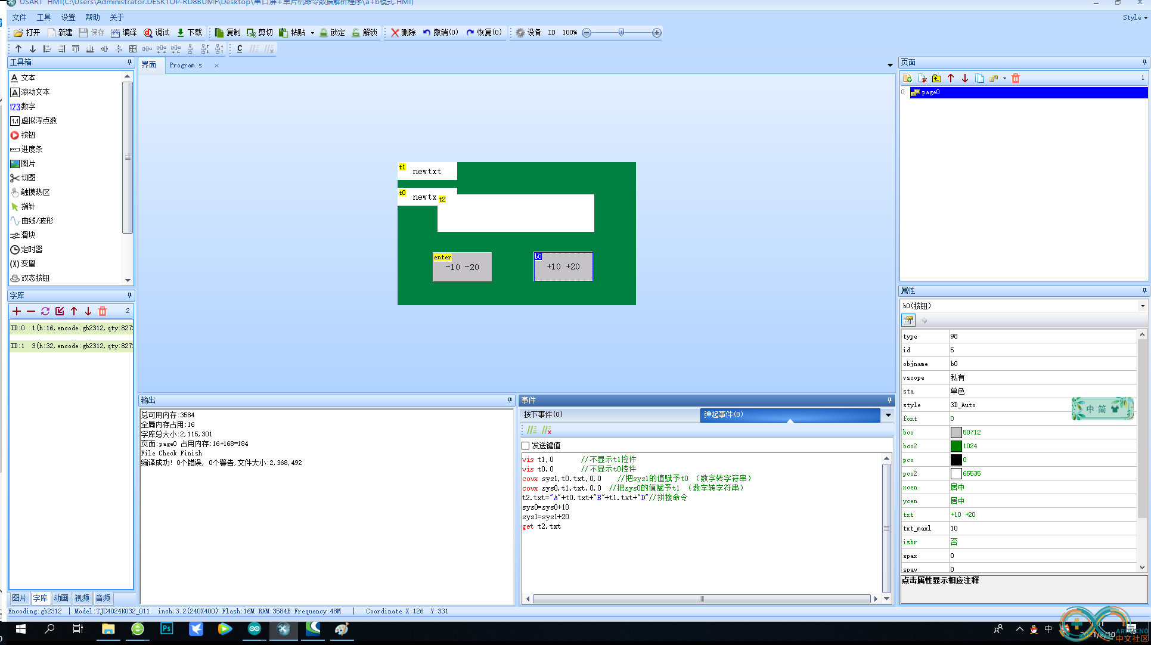
Task: Switch to 按下事件(0) tab
Action: pos(610,414)
